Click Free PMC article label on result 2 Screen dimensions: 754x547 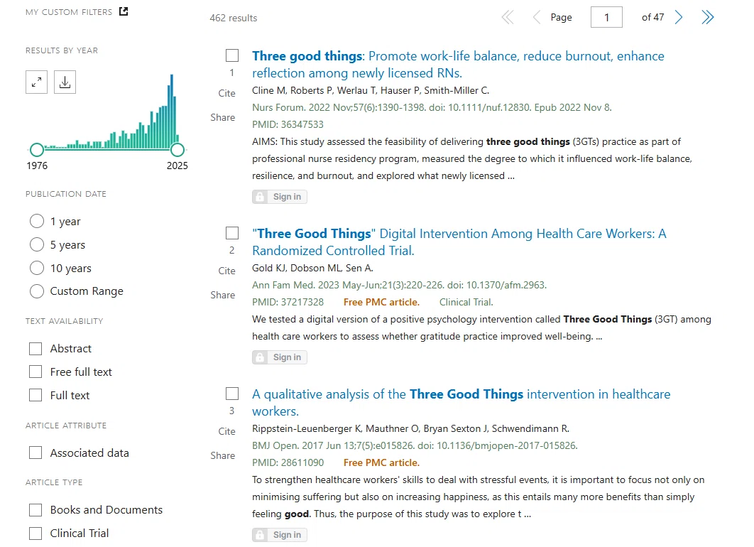[381, 302]
